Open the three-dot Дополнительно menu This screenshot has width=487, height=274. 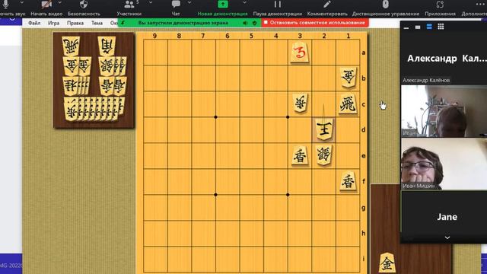click(x=480, y=4)
